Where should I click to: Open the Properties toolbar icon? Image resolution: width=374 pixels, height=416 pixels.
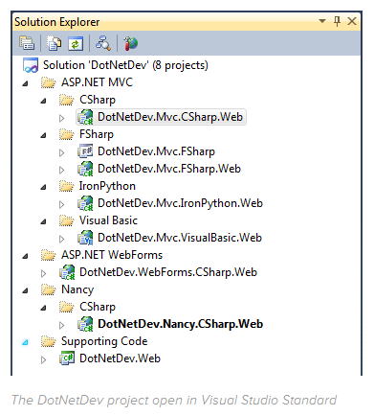point(27,43)
